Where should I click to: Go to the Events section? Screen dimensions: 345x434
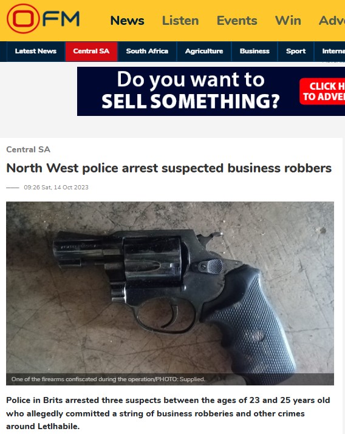pyautogui.click(x=237, y=21)
